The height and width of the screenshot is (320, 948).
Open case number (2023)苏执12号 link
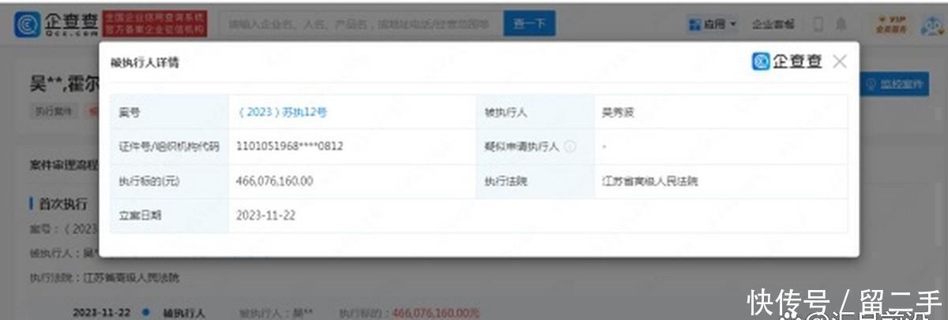[x=282, y=112]
